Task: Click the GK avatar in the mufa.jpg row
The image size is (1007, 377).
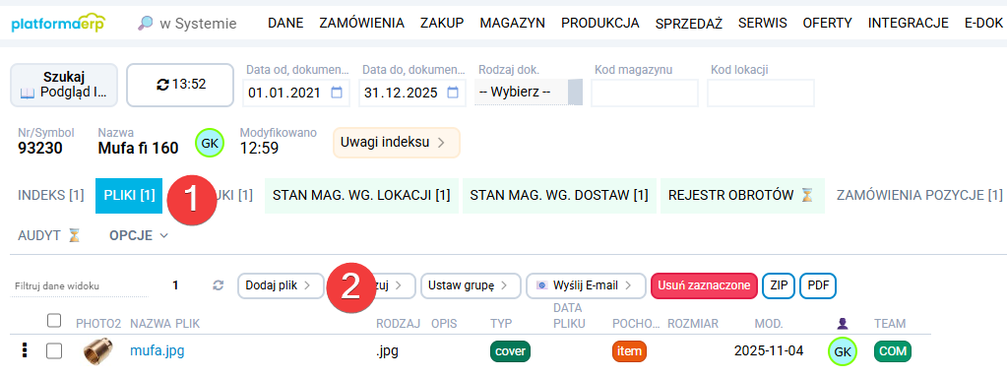Action: 843,351
